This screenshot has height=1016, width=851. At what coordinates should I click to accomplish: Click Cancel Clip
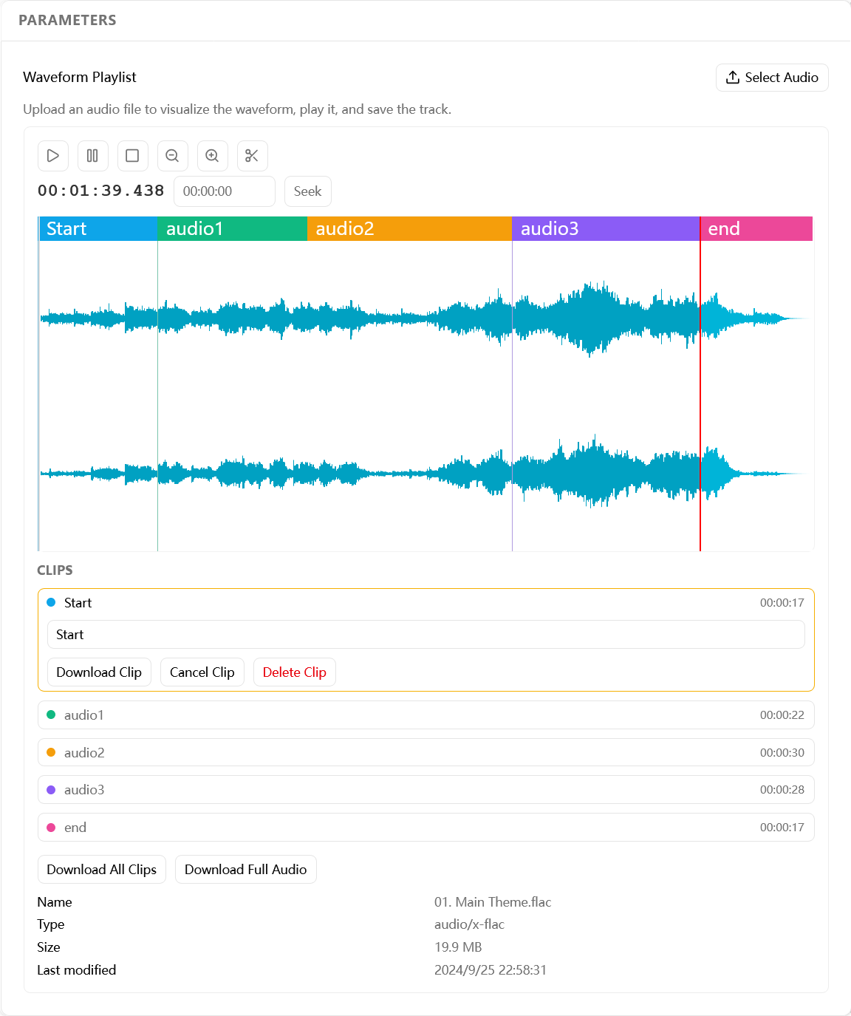[202, 672]
